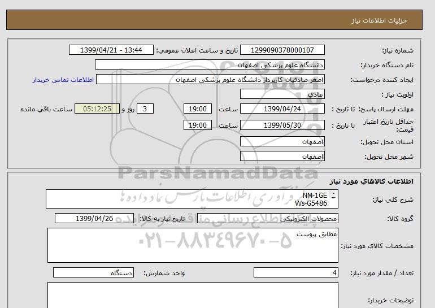Click the label شهر محل تحویل

[389, 157]
